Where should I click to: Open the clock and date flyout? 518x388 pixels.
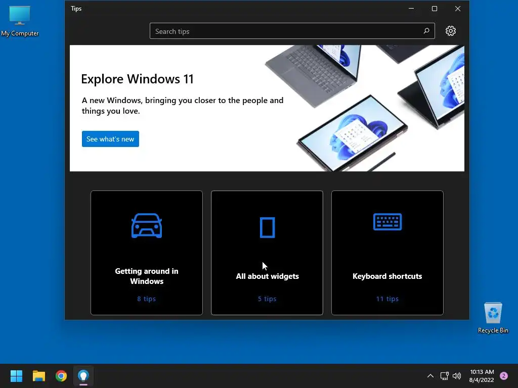(482, 376)
